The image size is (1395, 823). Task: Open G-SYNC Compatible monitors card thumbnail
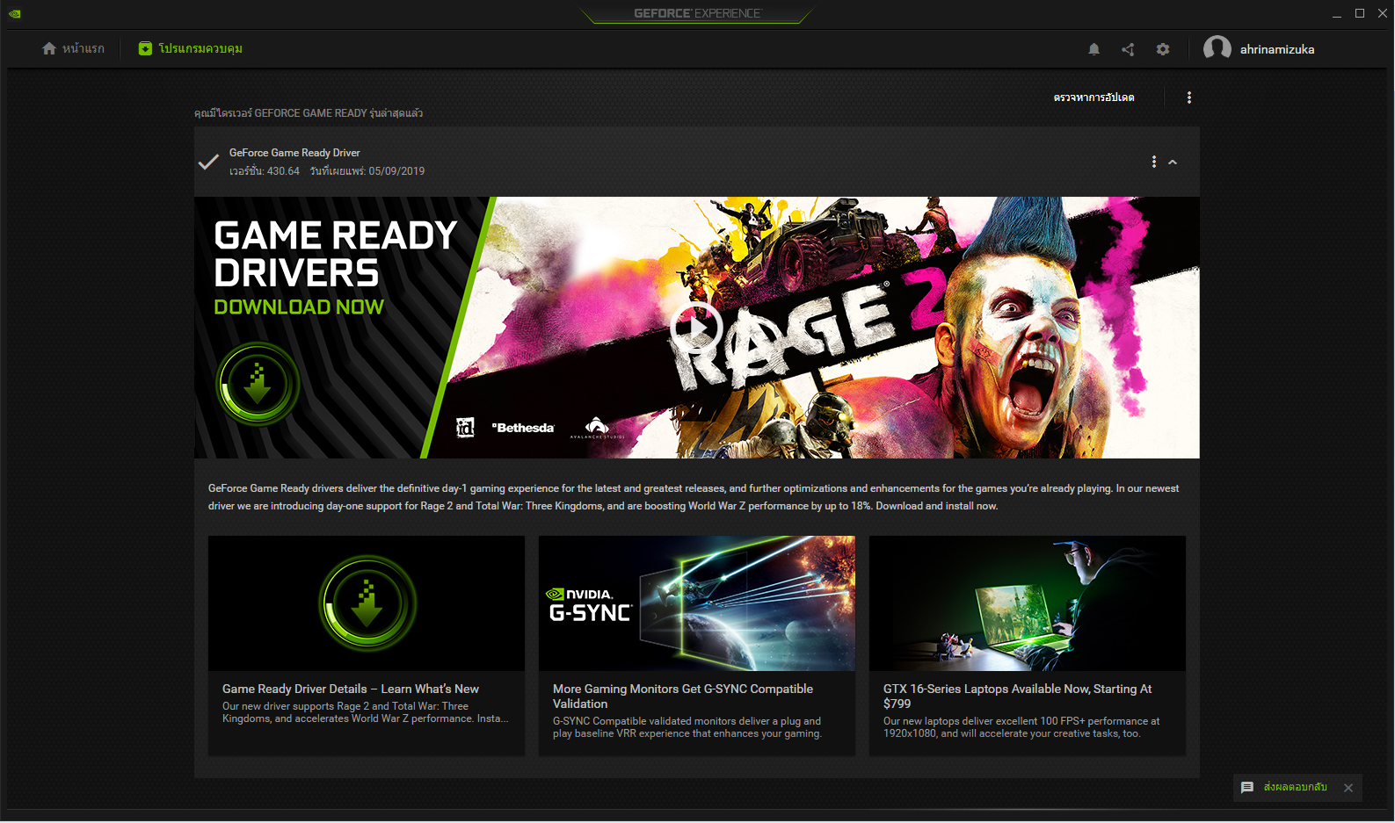[x=697, y=603]
